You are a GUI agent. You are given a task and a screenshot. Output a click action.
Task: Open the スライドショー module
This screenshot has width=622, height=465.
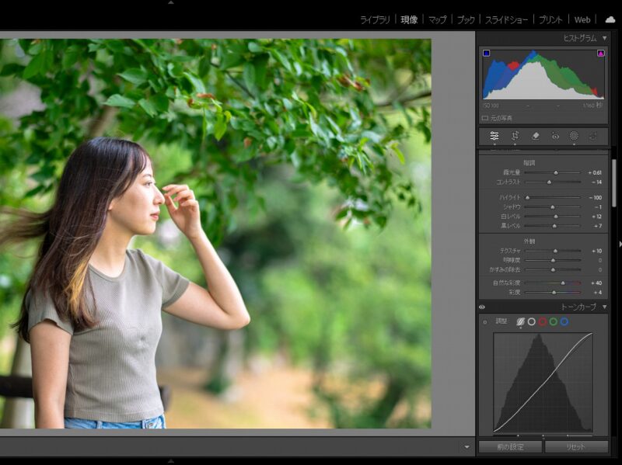[x=506, y=19]
